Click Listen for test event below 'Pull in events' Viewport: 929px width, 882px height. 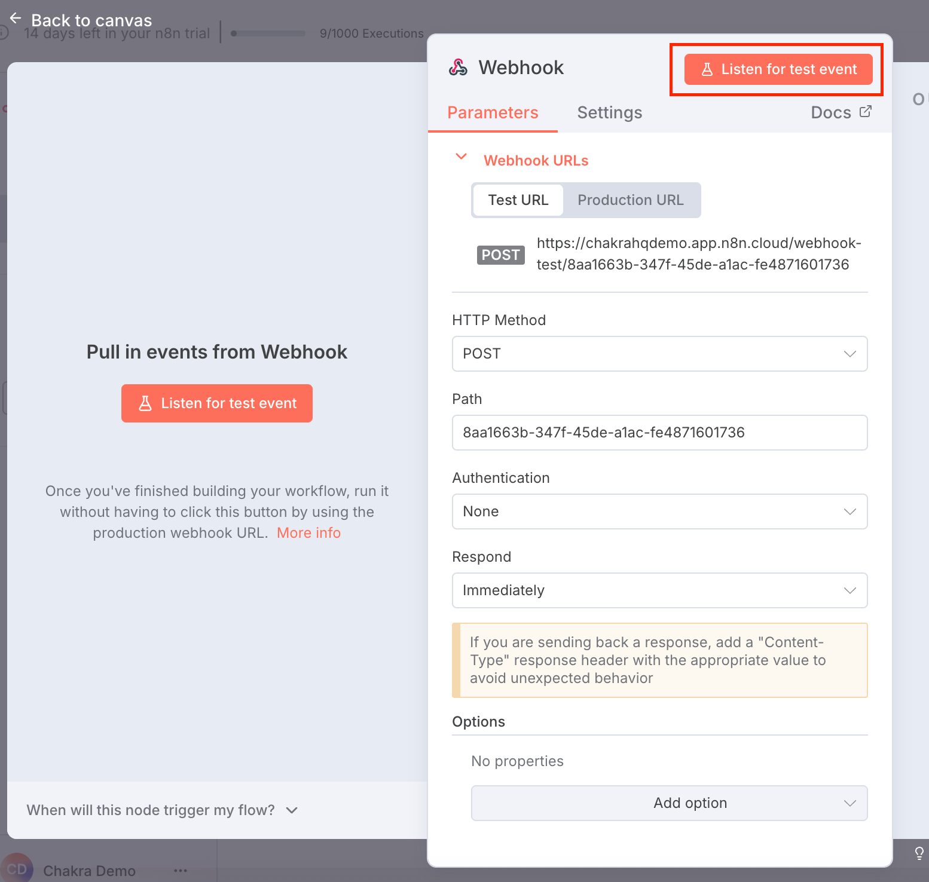pyautogui.click(x=217, y=403)
